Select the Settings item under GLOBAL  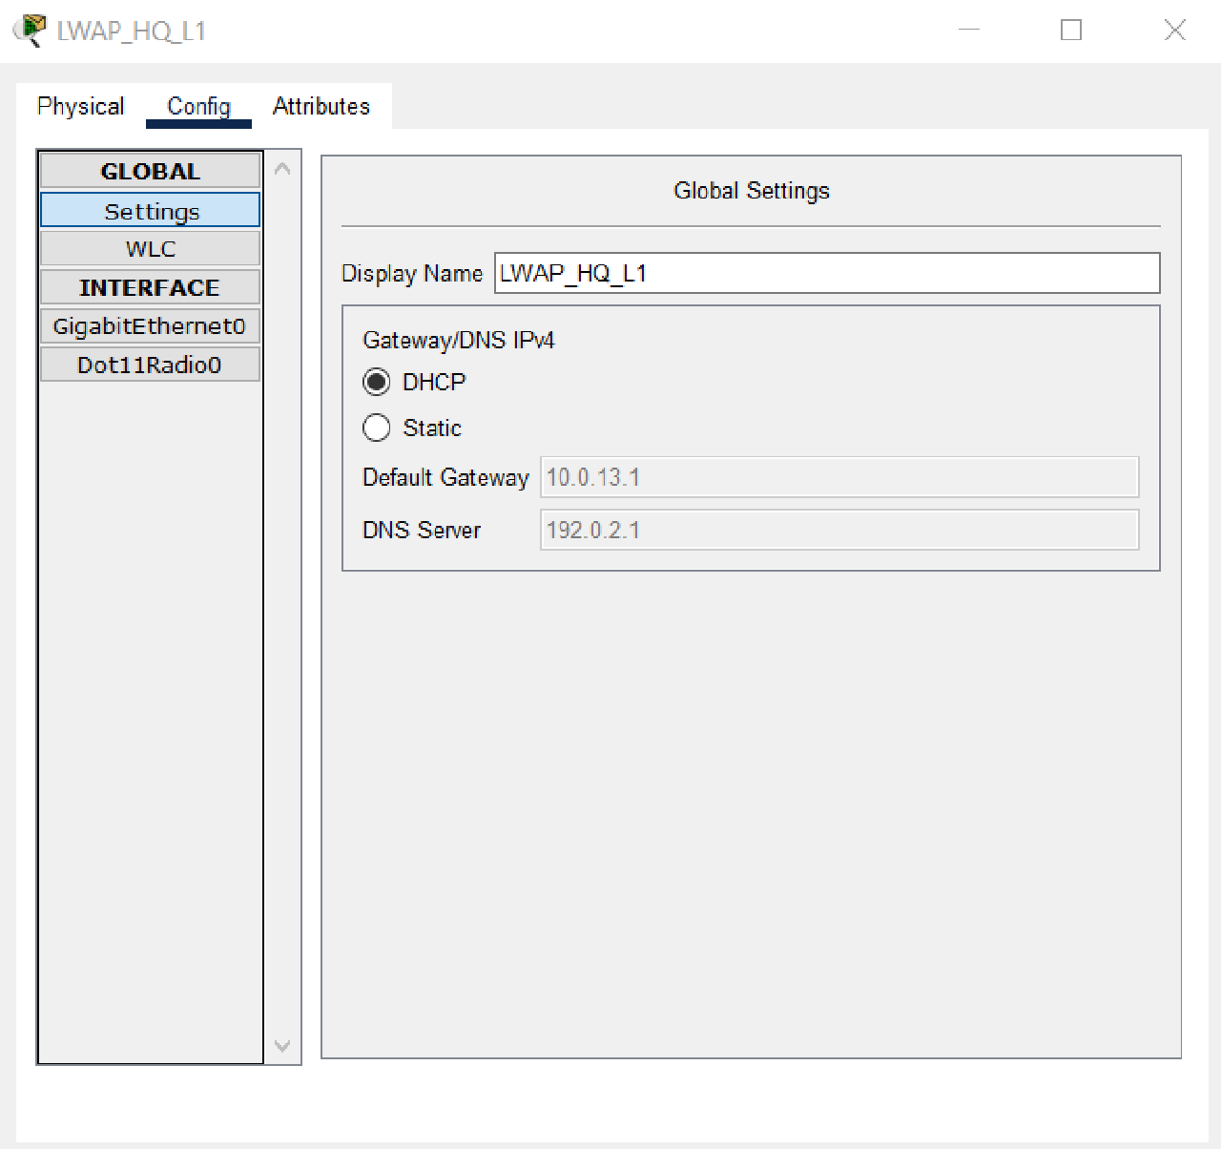click(150, 210)
